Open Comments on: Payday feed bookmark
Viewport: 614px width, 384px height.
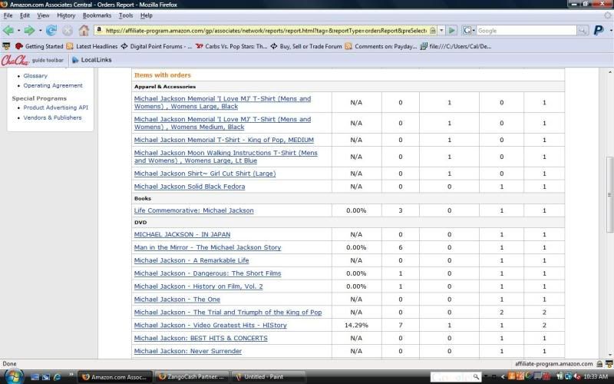(381, 46)
